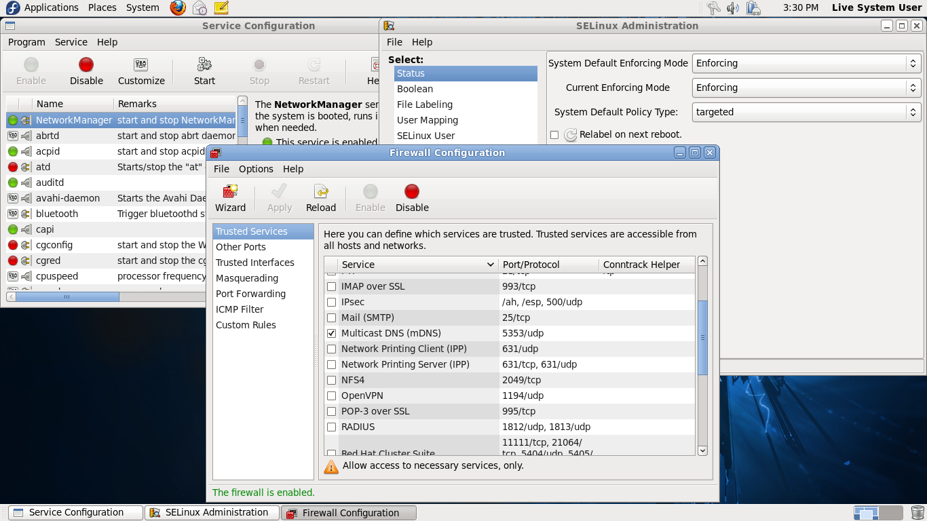Open Program menu in Service Configuration
Screen dimensions: 927x521
(26, 42)
